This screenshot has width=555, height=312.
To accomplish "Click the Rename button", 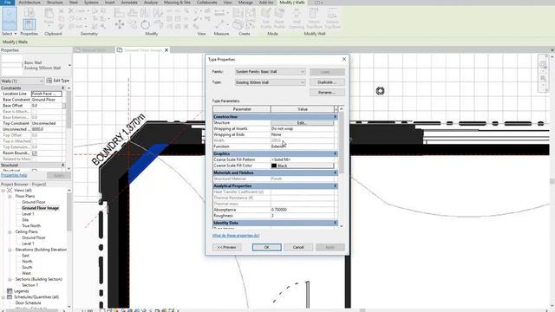I will (x=327, y=93).
